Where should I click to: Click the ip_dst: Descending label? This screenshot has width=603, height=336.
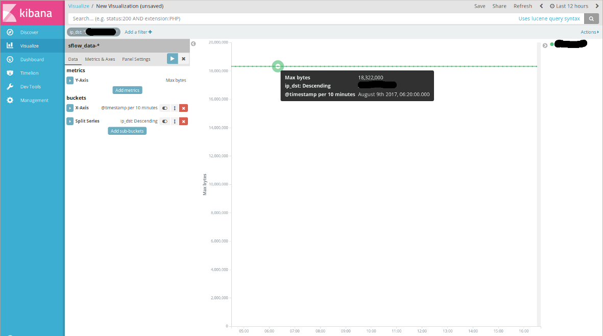139,121
